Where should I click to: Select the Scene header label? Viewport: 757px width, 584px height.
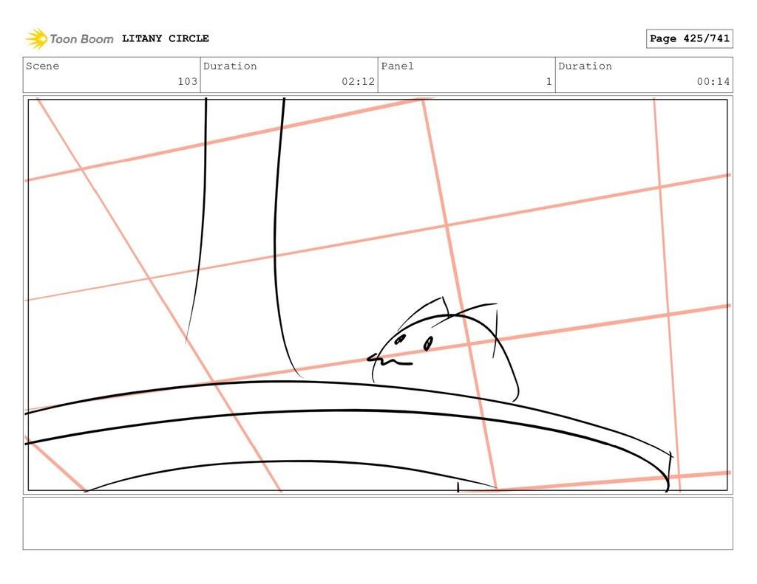click(42, 66)
